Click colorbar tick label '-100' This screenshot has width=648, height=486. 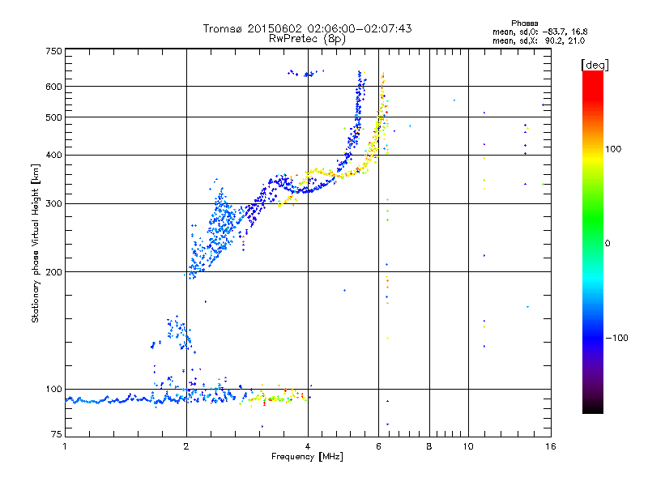617,338
